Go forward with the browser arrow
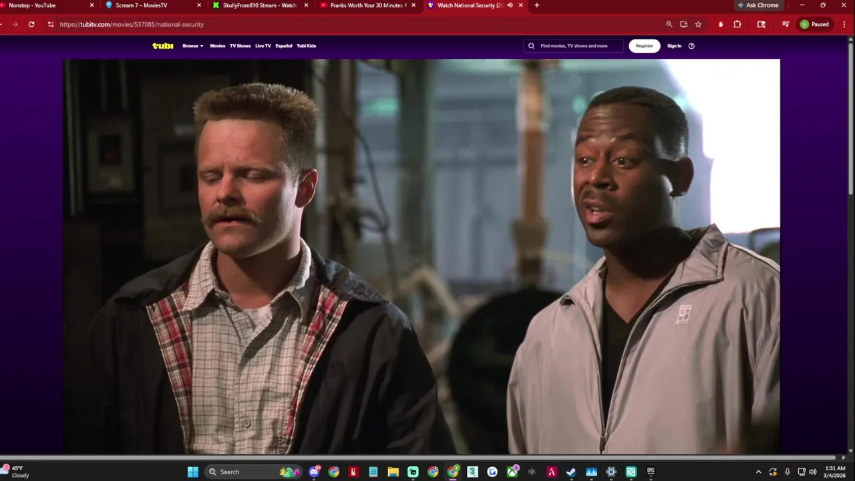The image size is (855, 481). click(x=15, y=24)
